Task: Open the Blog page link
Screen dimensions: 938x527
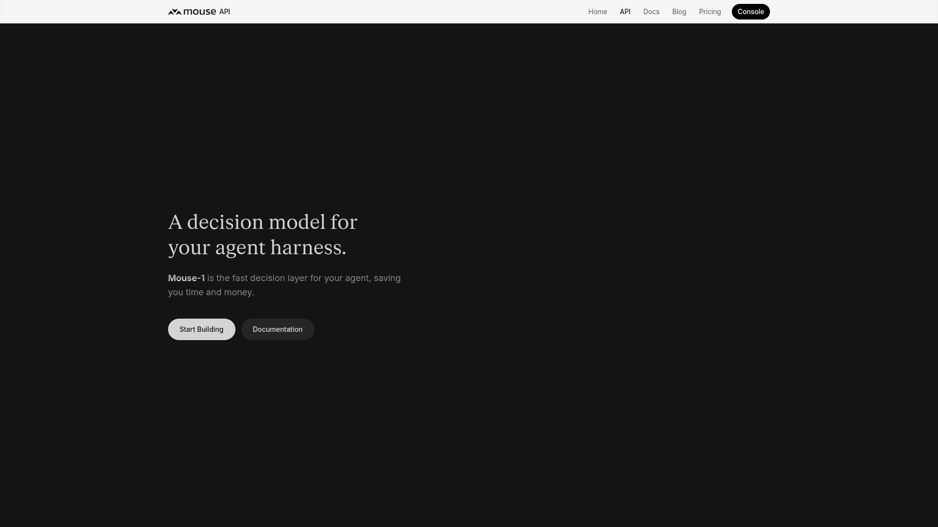Action: [x=679, y=12]
